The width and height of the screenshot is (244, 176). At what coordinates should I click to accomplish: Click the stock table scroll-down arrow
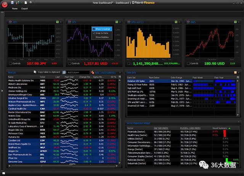(120, 162)
